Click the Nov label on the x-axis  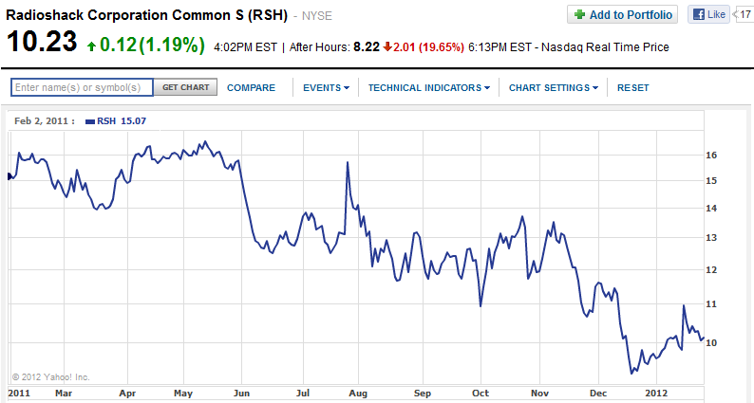pos(539,394)
